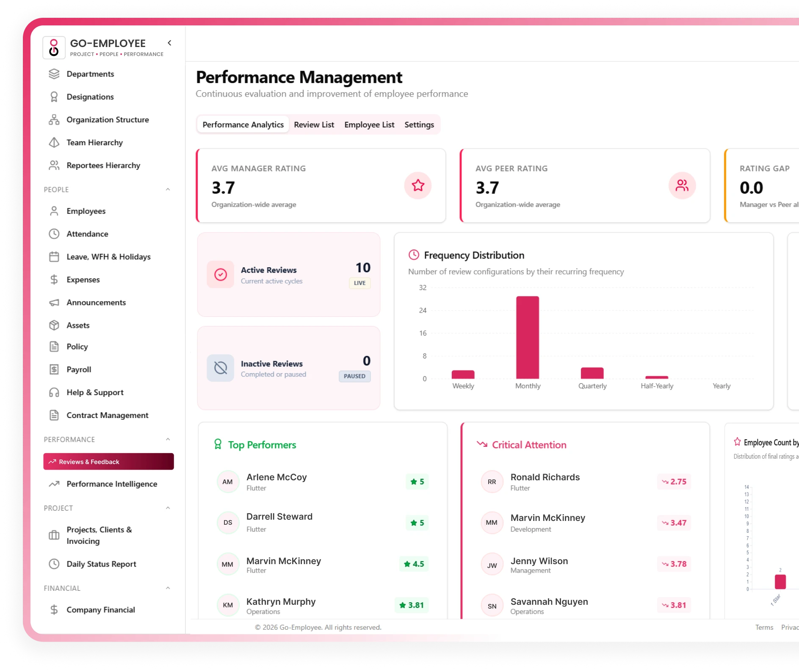Screen dimensions: 799x670
Task: Click the 1 Star bar in Employee Count chart
Action: click(x=780, y=582)
